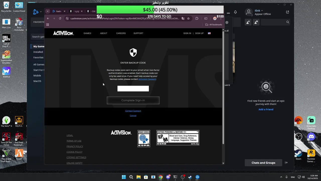The height and width of the screenshot is (181, 321).
Task: Click the friend request icon beside add friend
Action: point(256,22)
